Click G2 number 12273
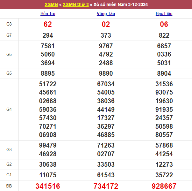 pos(164,164)
